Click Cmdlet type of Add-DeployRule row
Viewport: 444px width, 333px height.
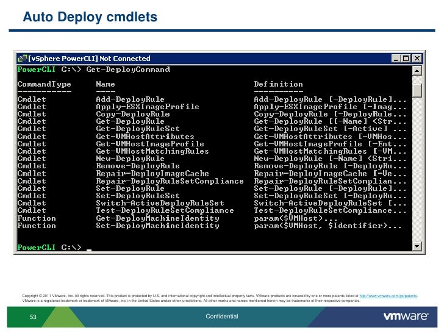pos(32,99)
